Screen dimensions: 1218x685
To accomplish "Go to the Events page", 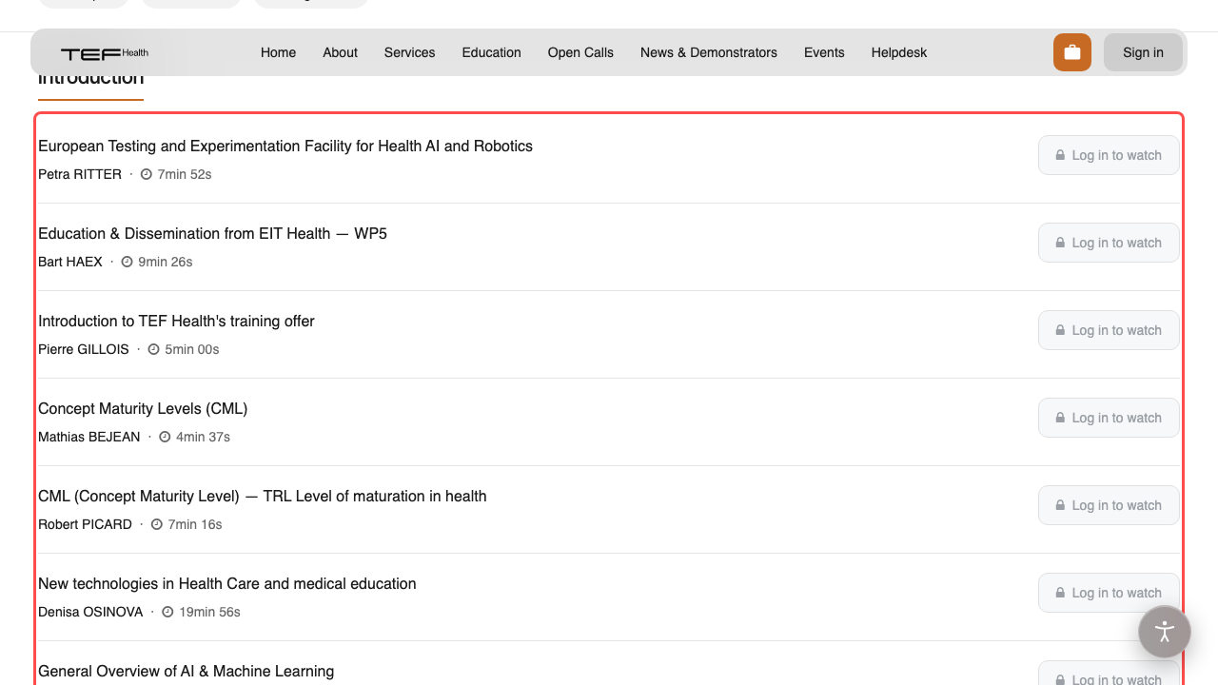I will [x=824, y=52].
